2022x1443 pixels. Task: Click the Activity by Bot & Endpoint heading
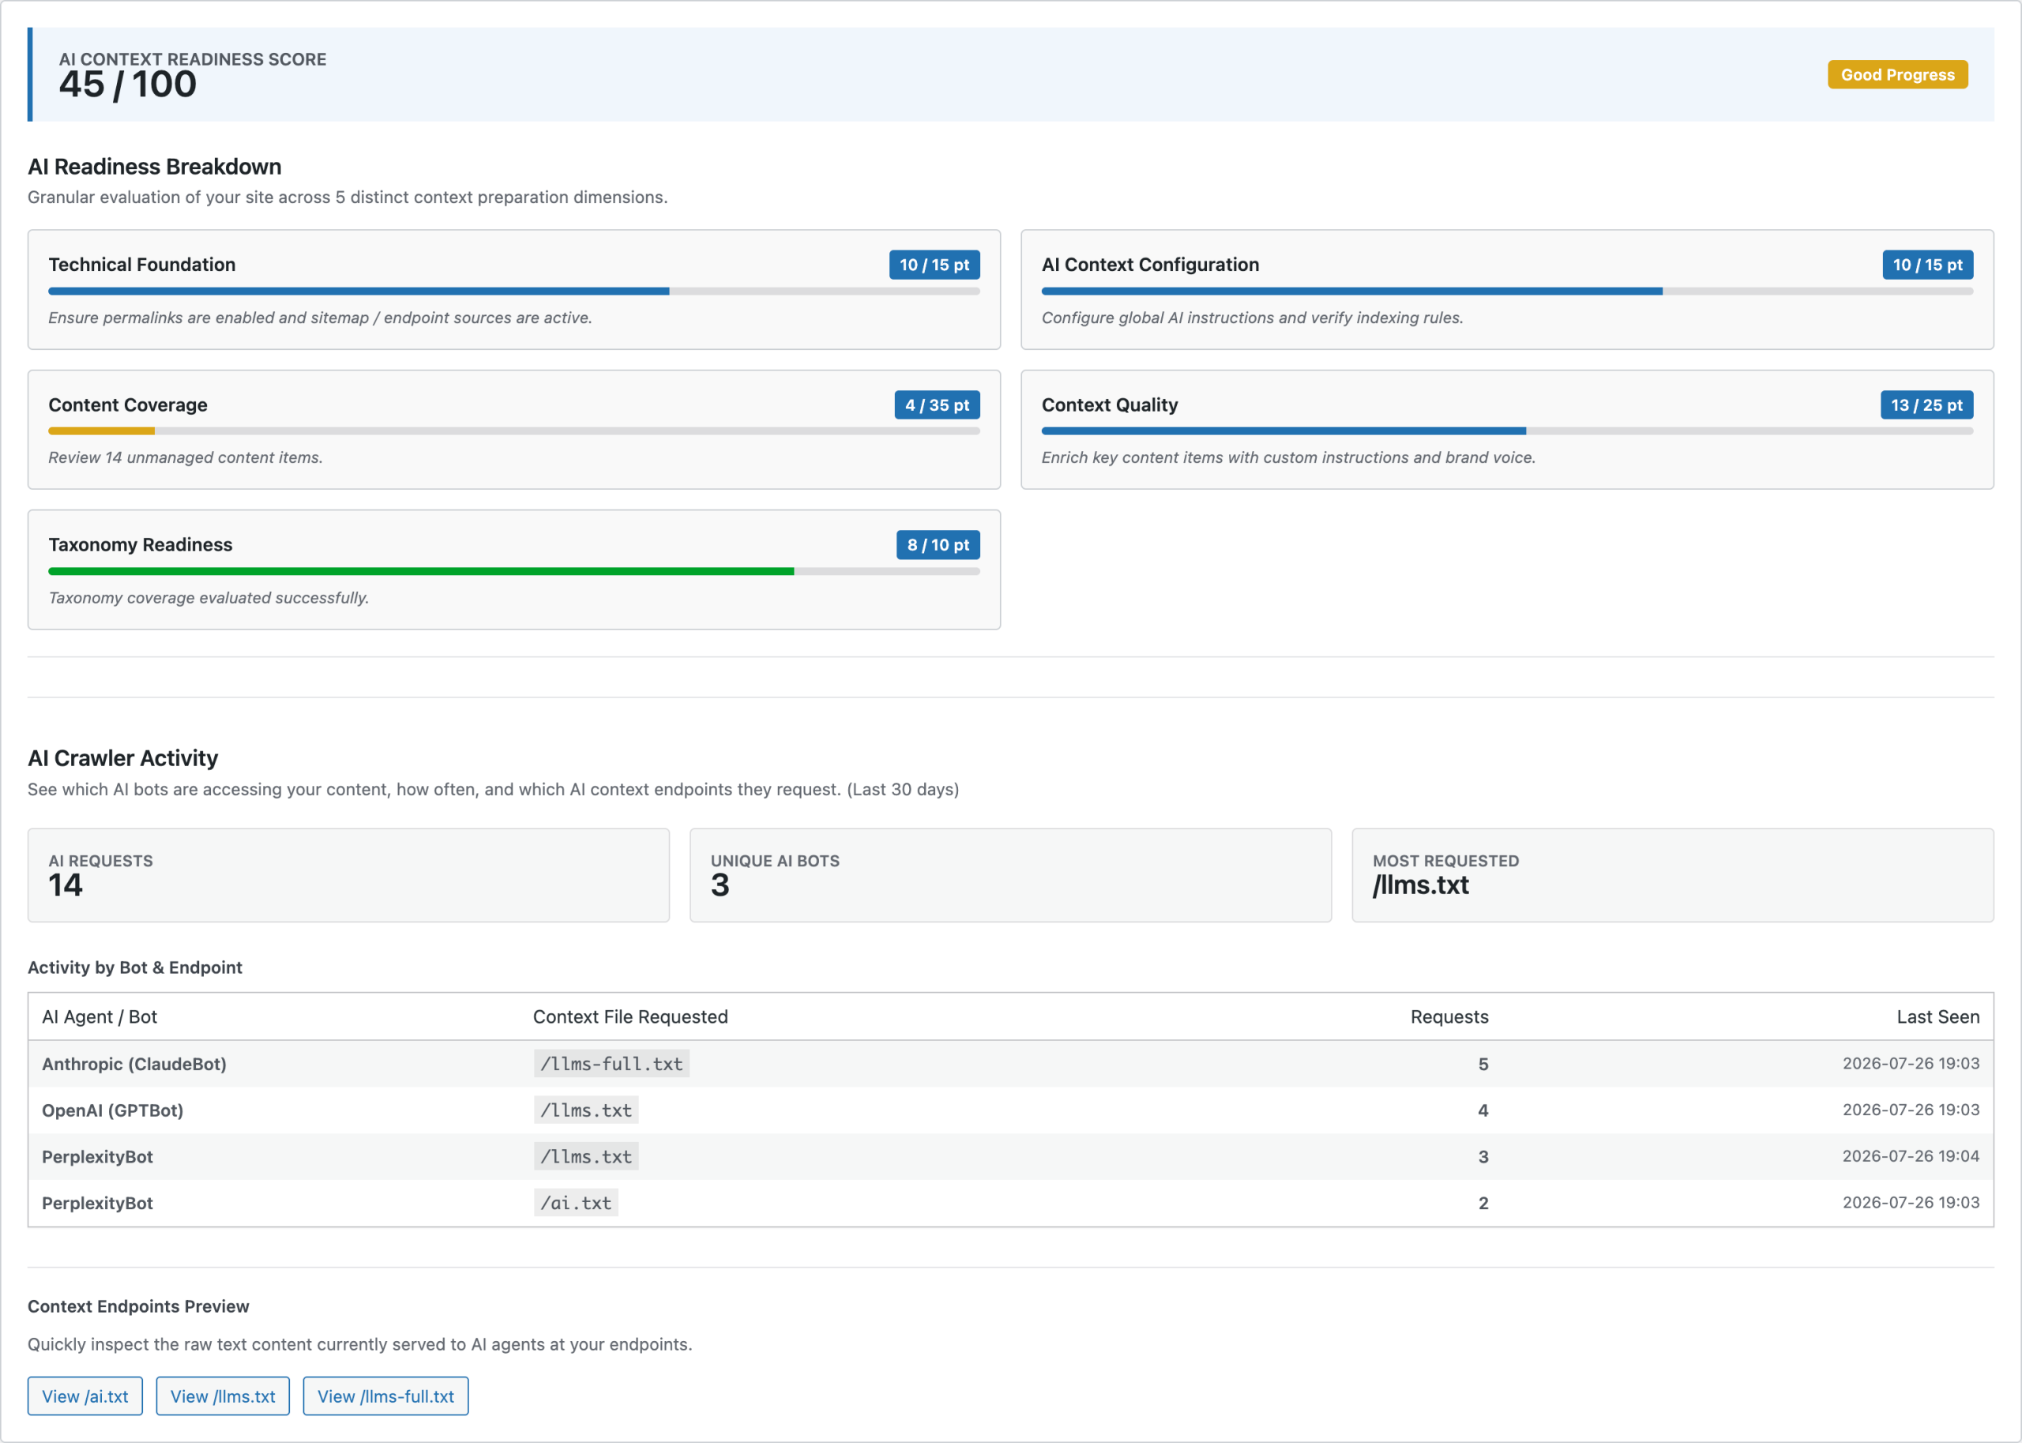(135, 968)
